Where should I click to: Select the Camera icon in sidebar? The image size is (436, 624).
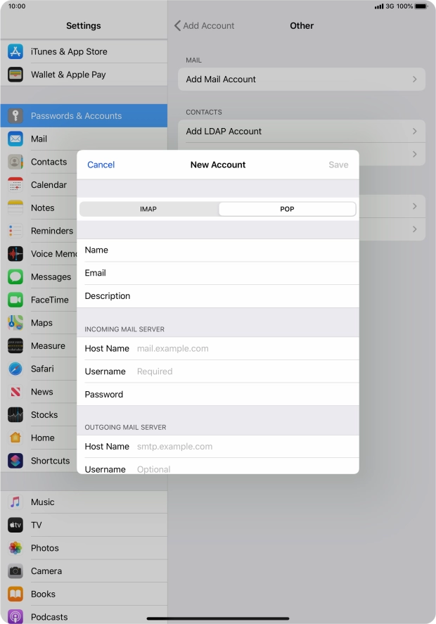click(15, 571)
